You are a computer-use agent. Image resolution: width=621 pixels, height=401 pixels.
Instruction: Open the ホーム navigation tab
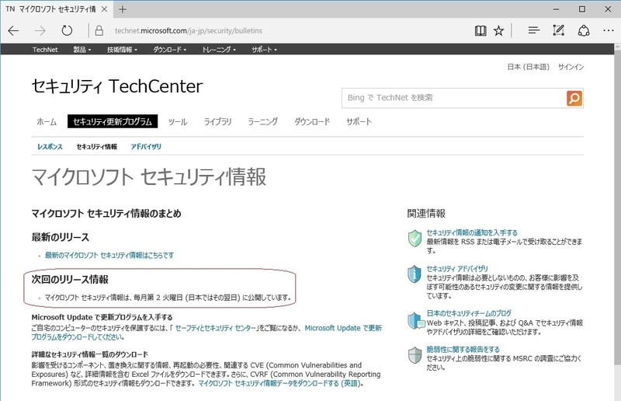tap(47, 122)
